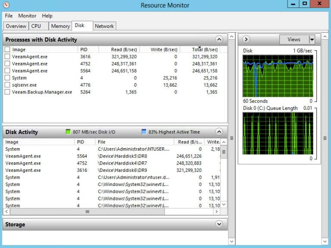Viewport: 331px width, 248px height.
Task: Click the blue Highest Active Time legend square
Action: [144, 132]
